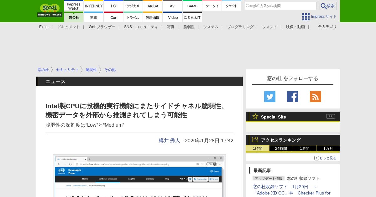Click the 検索 search button
Screen dimensions: 376x197
point(328,6)
